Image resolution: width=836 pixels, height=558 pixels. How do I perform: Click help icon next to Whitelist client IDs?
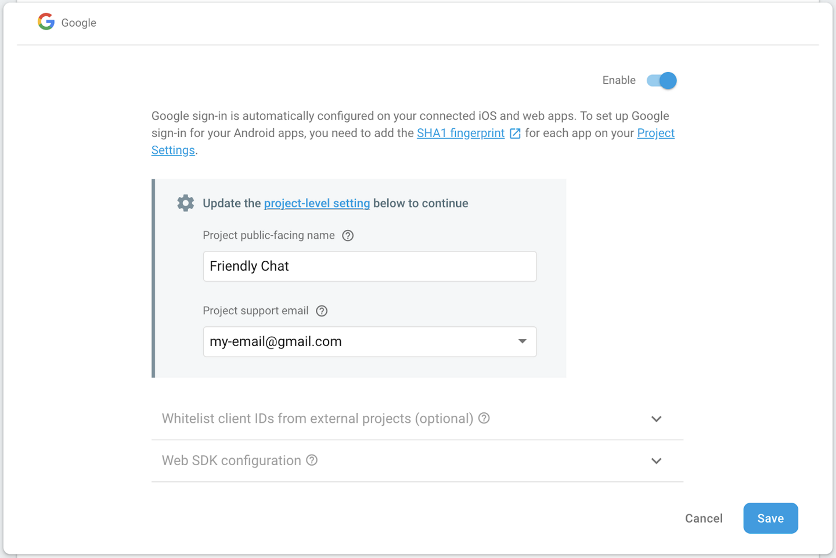coord(484,418)
